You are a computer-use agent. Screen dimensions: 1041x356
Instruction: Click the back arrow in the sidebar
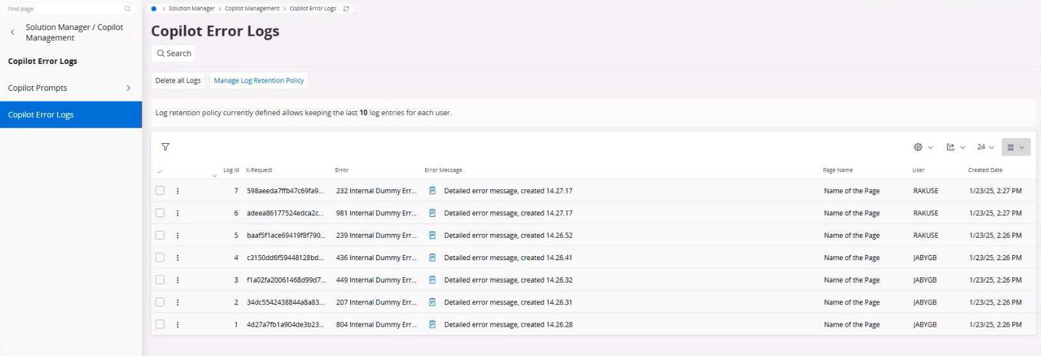pyautogui.click(x=13, y=33)
